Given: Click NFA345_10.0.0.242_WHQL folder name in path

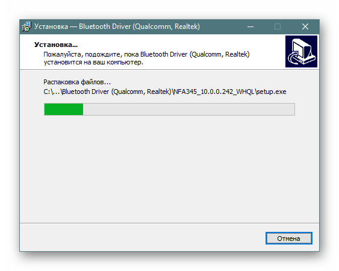Looking at the screenshot, I should click(214, 92).
